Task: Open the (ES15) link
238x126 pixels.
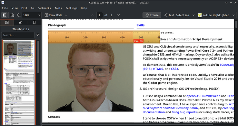Action: (147, 69)
